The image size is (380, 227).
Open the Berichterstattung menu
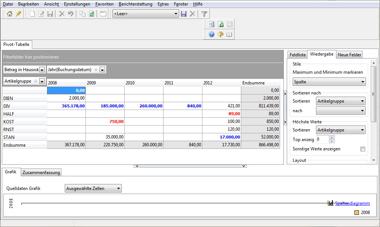click(x=135, y=4)
